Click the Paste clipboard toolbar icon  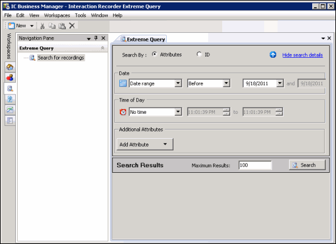(62, 26)
